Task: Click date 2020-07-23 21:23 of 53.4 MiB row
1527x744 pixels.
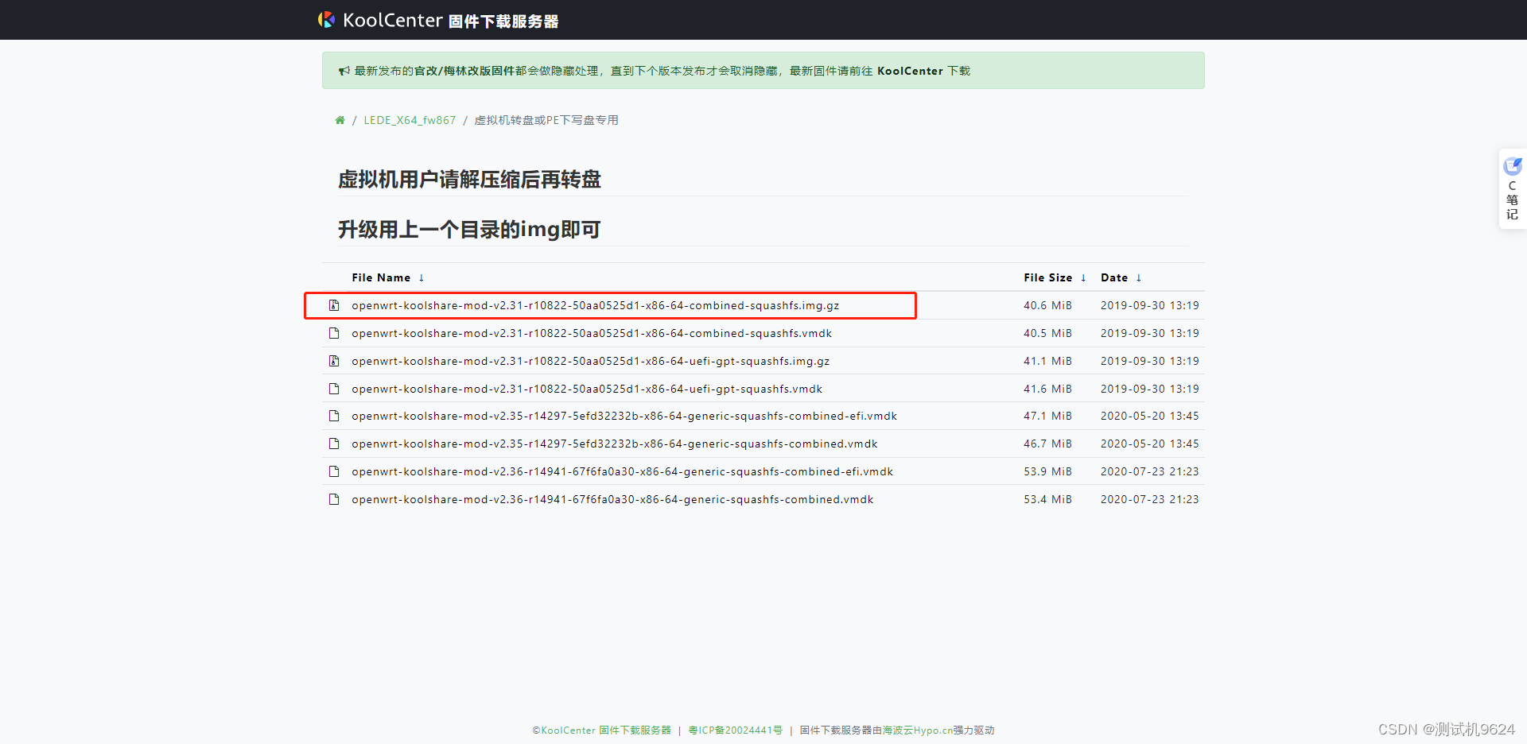Action: pos(1149,499)
